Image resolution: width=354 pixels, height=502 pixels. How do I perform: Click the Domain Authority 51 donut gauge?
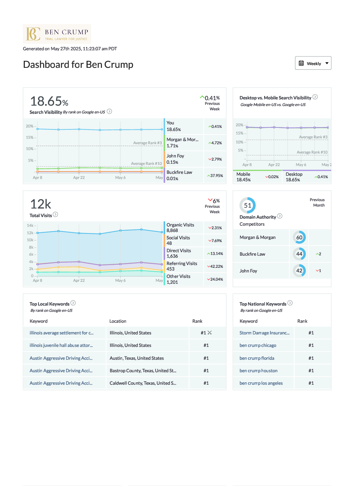[248, 205]
